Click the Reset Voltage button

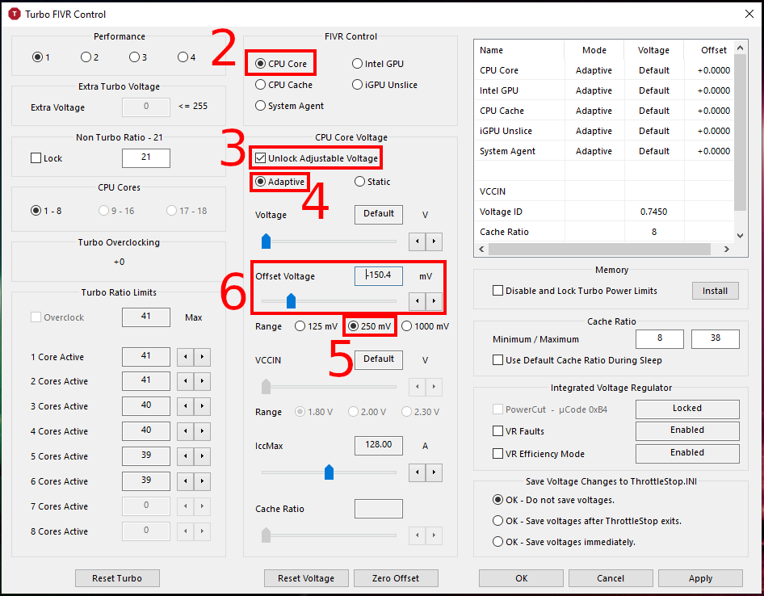[306, 578]
